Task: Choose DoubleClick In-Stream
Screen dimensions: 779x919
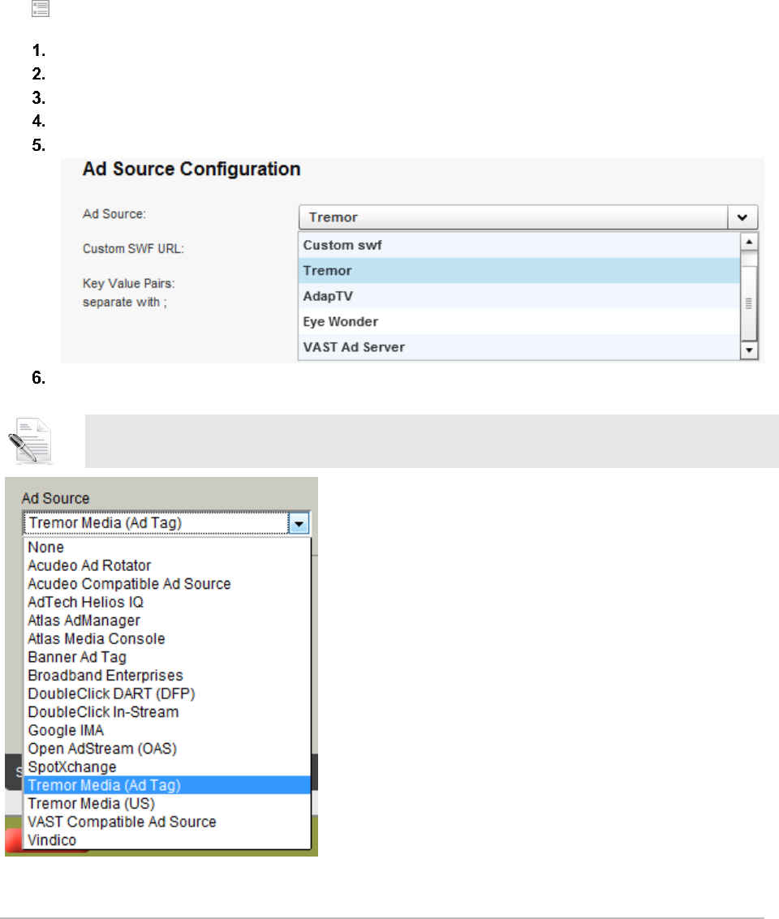Action: pyautogui.click(x=167, y=712)
